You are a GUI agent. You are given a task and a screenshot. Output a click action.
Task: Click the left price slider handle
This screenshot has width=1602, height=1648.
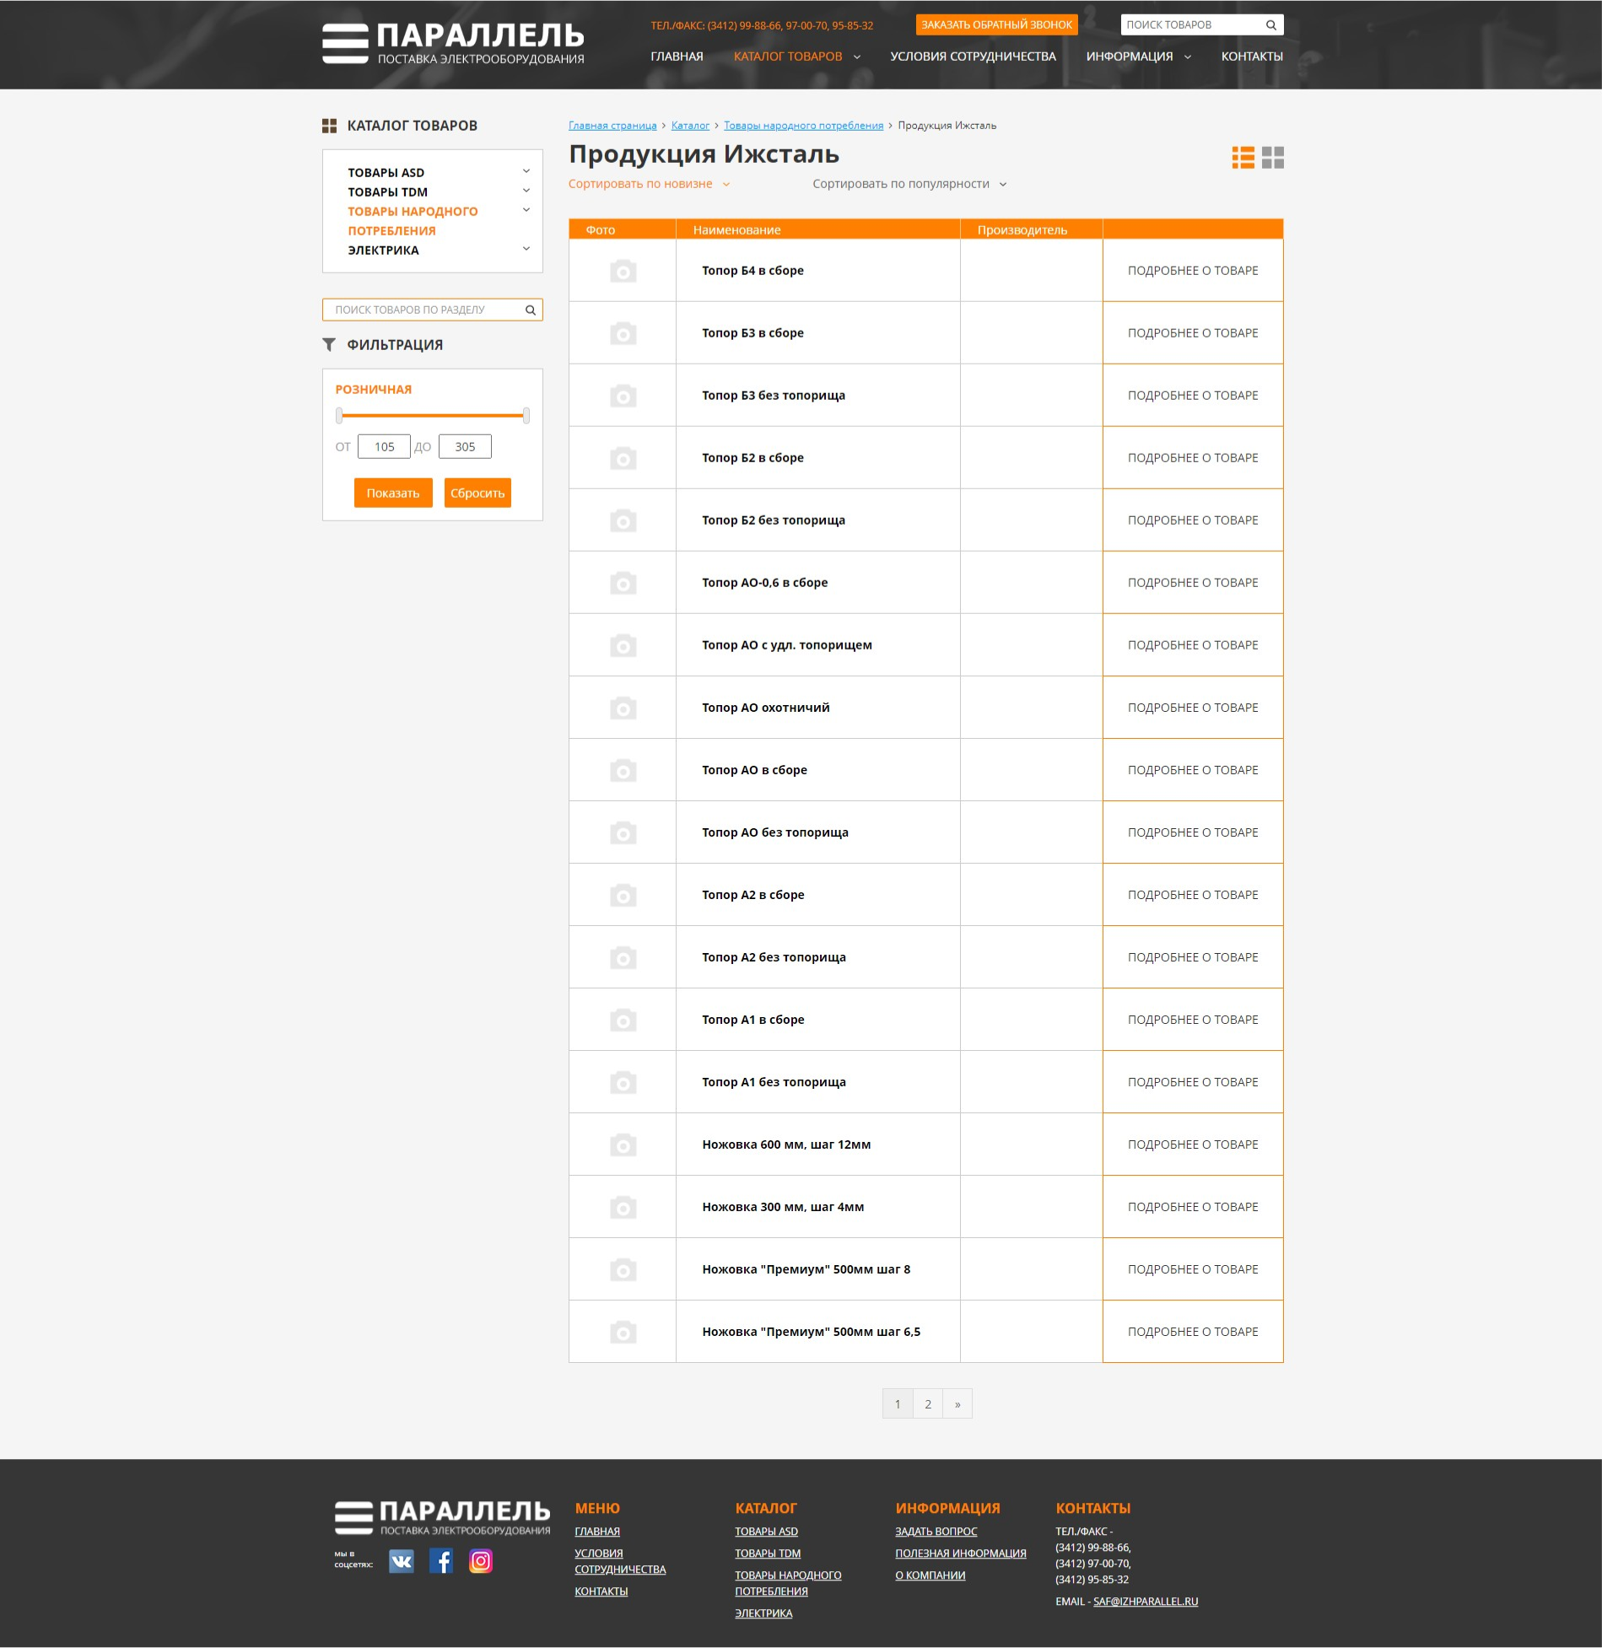pyautogui.click(x=339, y=415)
